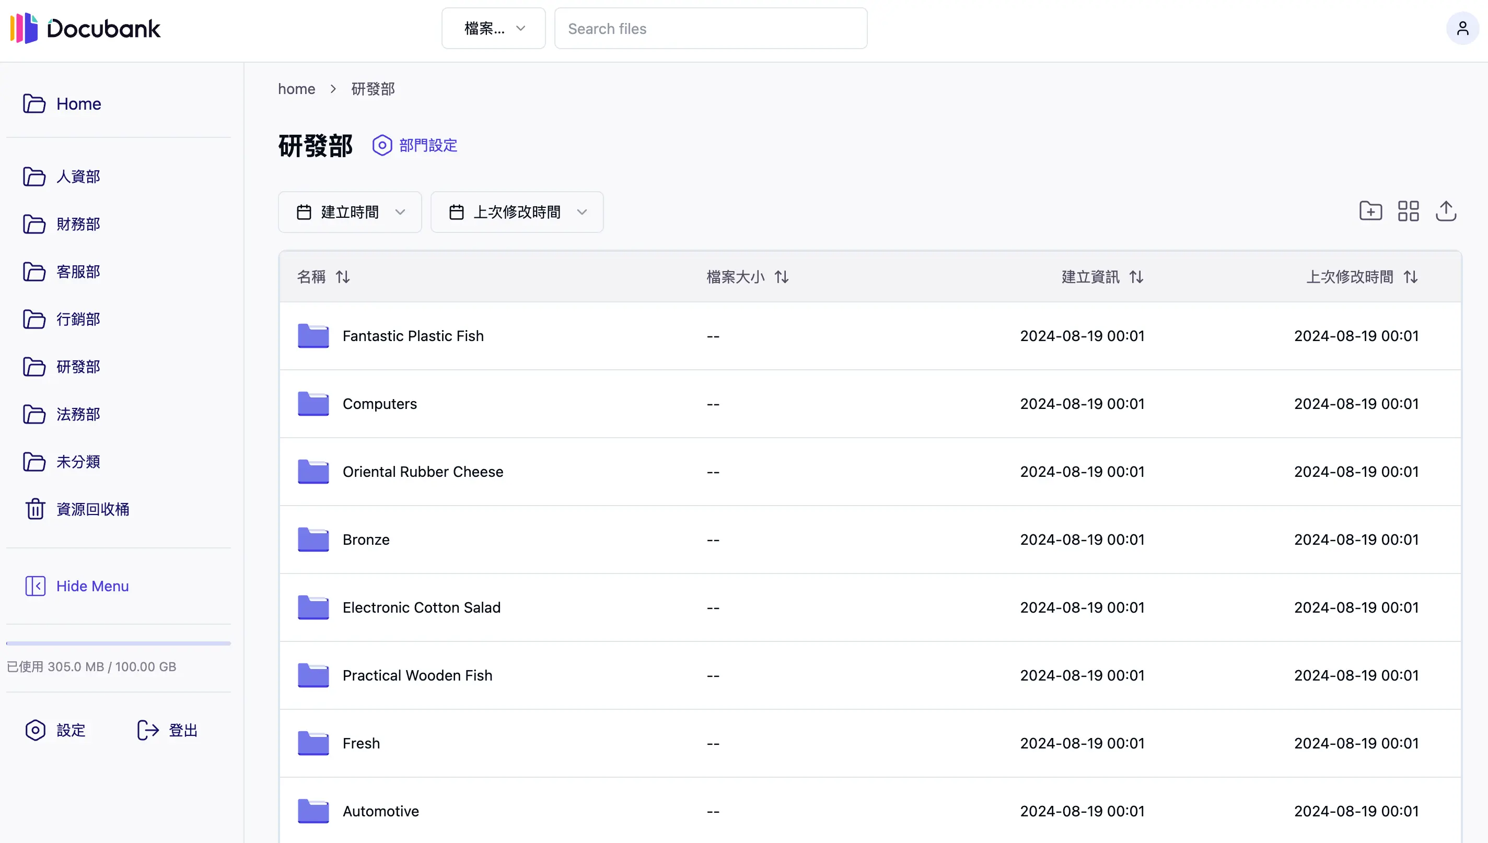Open the 資源回收桶 (recycle bin)
The image size is (1488, 843).
(92, 509)
